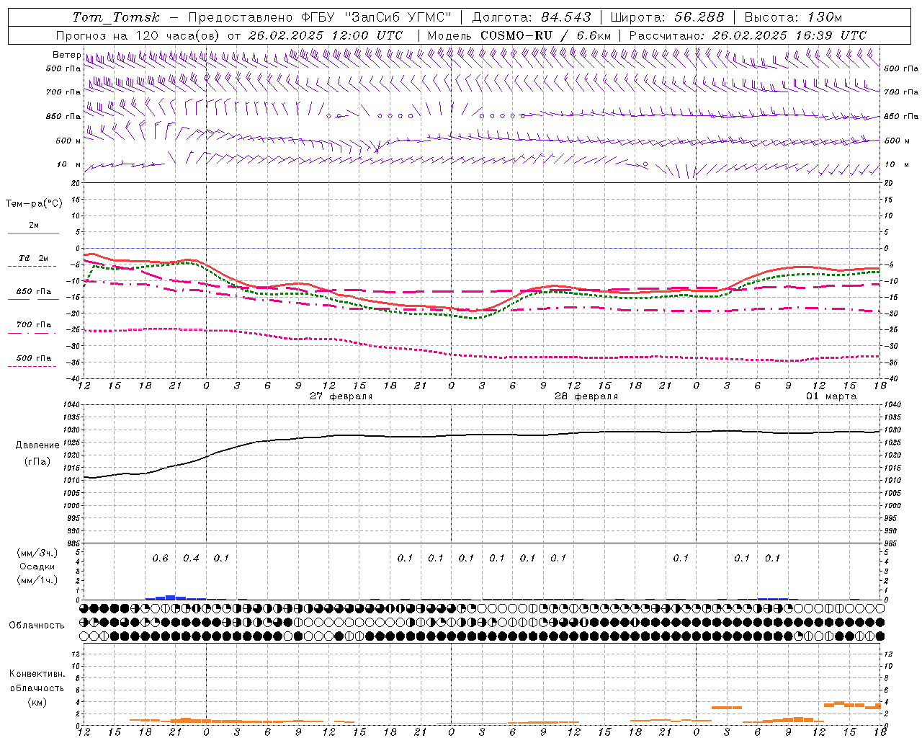The height and width of the screenshot is (738, 922).
Task: Click the 1040 value on left pressure axis
Action: [72, 405]
